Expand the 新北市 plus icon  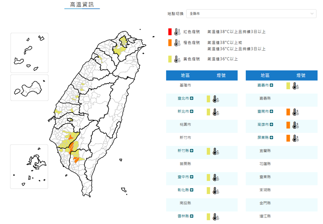(191, 111)
